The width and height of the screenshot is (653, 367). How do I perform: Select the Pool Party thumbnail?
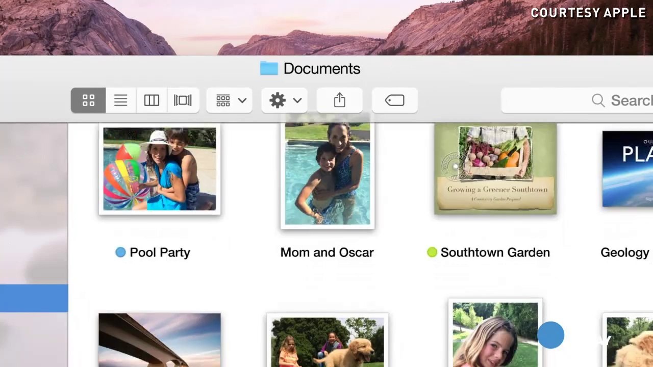point(160,169)
